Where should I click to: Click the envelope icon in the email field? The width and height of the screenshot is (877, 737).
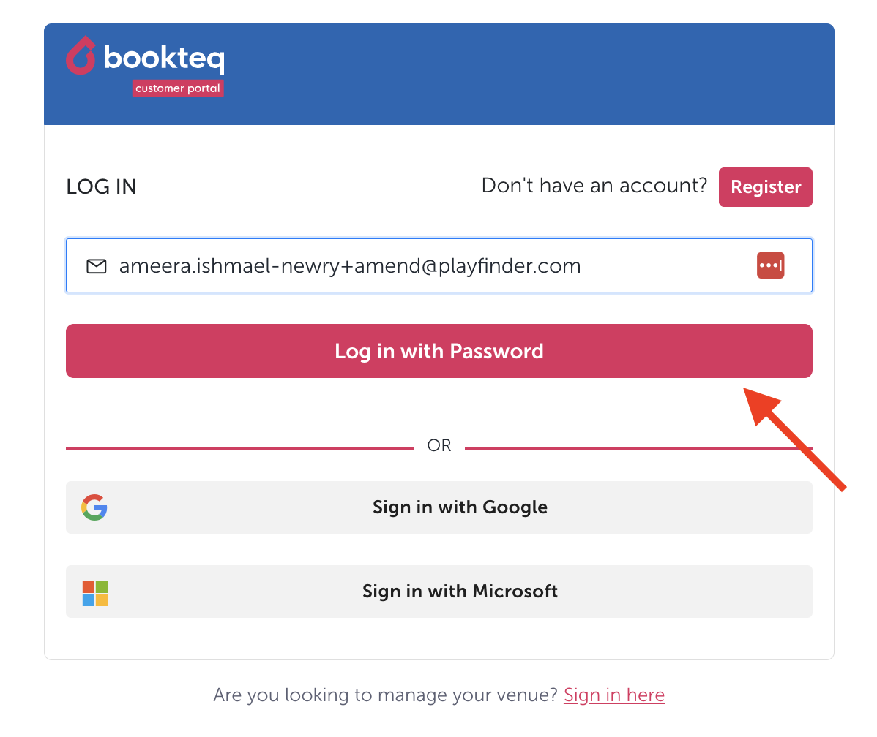(97, 266)
